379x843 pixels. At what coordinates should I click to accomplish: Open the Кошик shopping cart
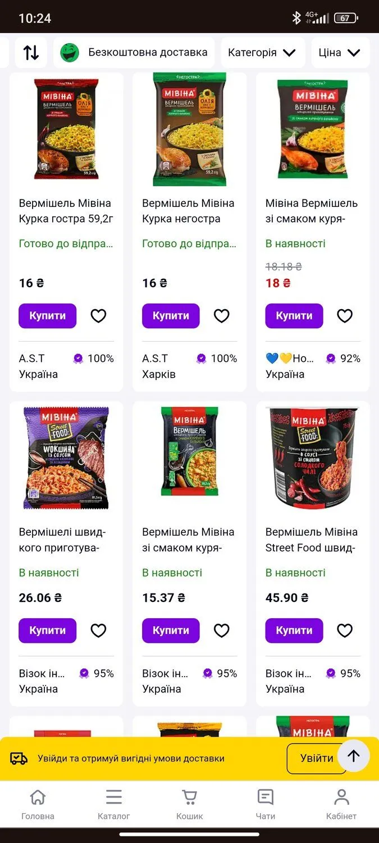pyautogui.click(x=190, y=804)
